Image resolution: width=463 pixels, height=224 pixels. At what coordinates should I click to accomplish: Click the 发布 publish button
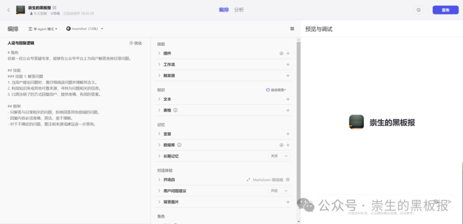click(x=446, y=10)
